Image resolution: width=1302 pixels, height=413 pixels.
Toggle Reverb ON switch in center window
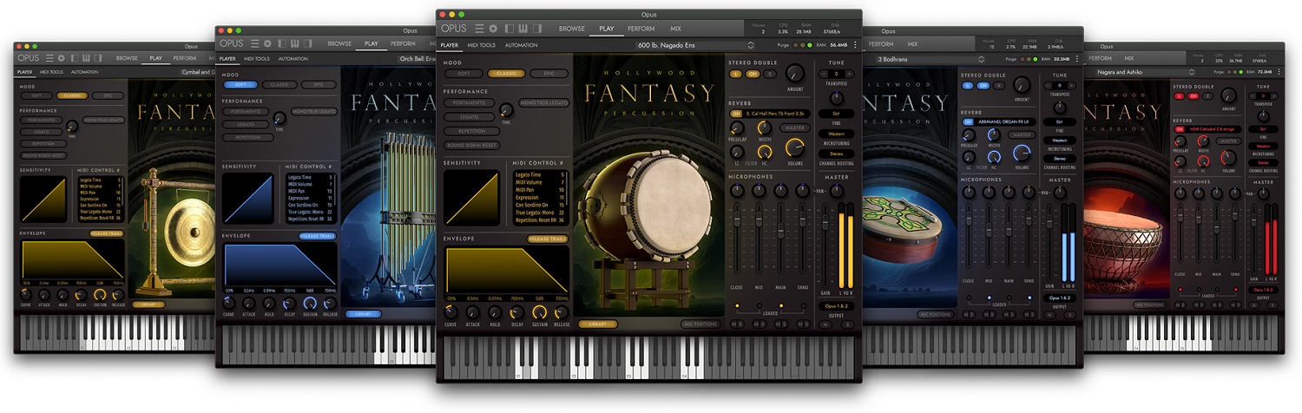click(736, 113)
